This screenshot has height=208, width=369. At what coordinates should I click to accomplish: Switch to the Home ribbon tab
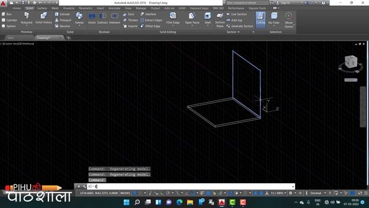pyautogui.click(x=17, y=8)
